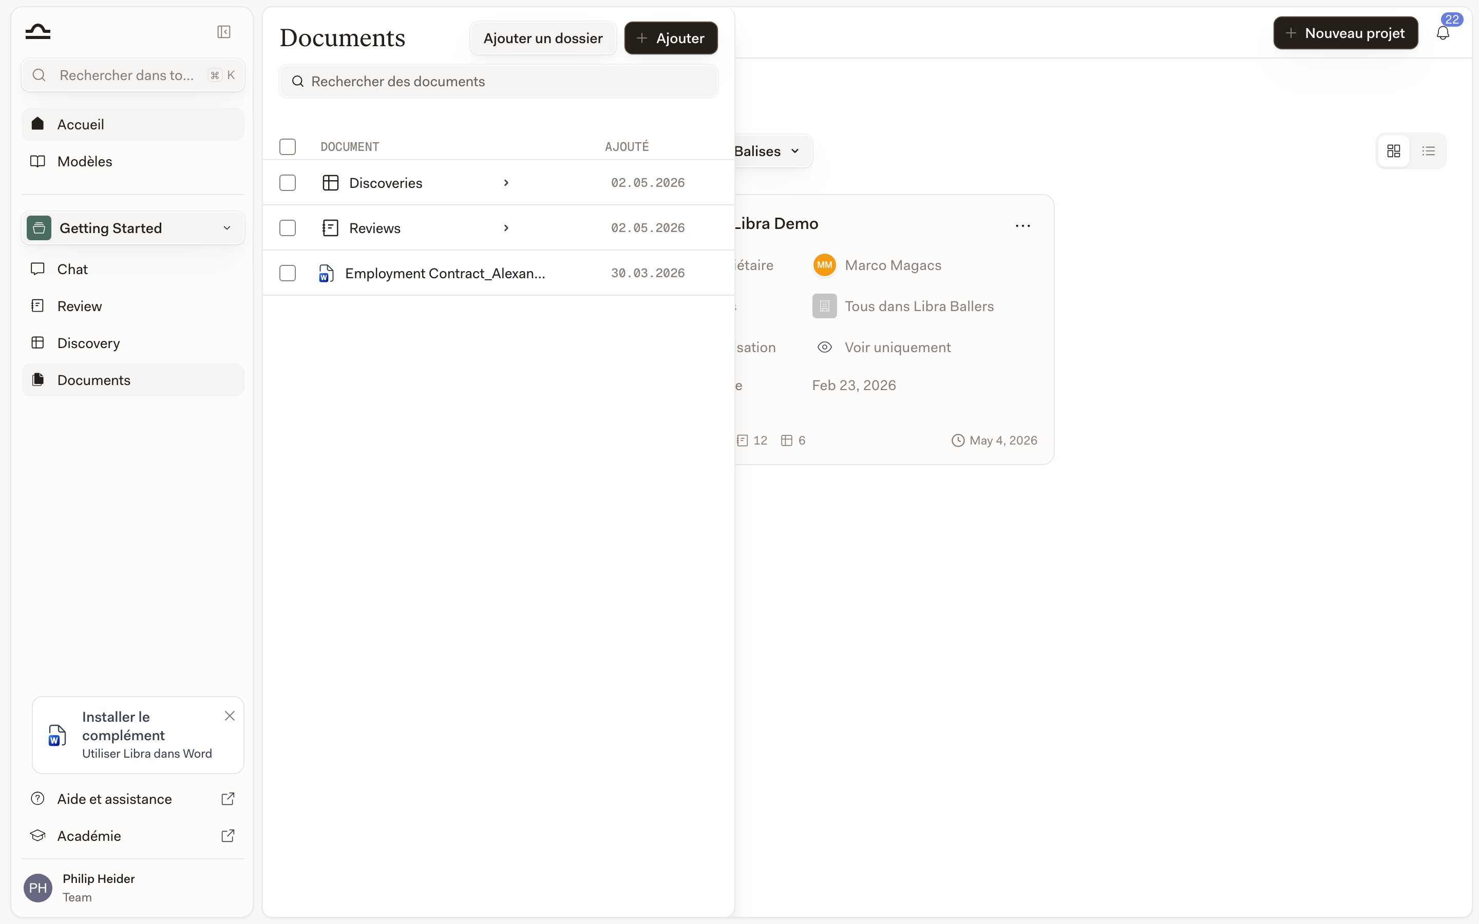Click the Reviews folder icon
The width and height of the screenshot is (1479, 924).
pyautogui.click(x=331, y=228)
